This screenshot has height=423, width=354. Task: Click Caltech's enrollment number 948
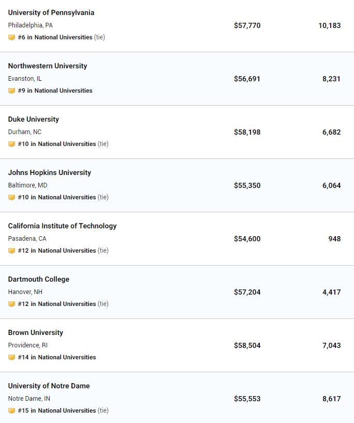coord(334,239)
